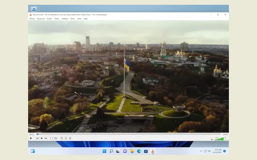
Task: Open extended settings and effects
Action: pos(56,138)
